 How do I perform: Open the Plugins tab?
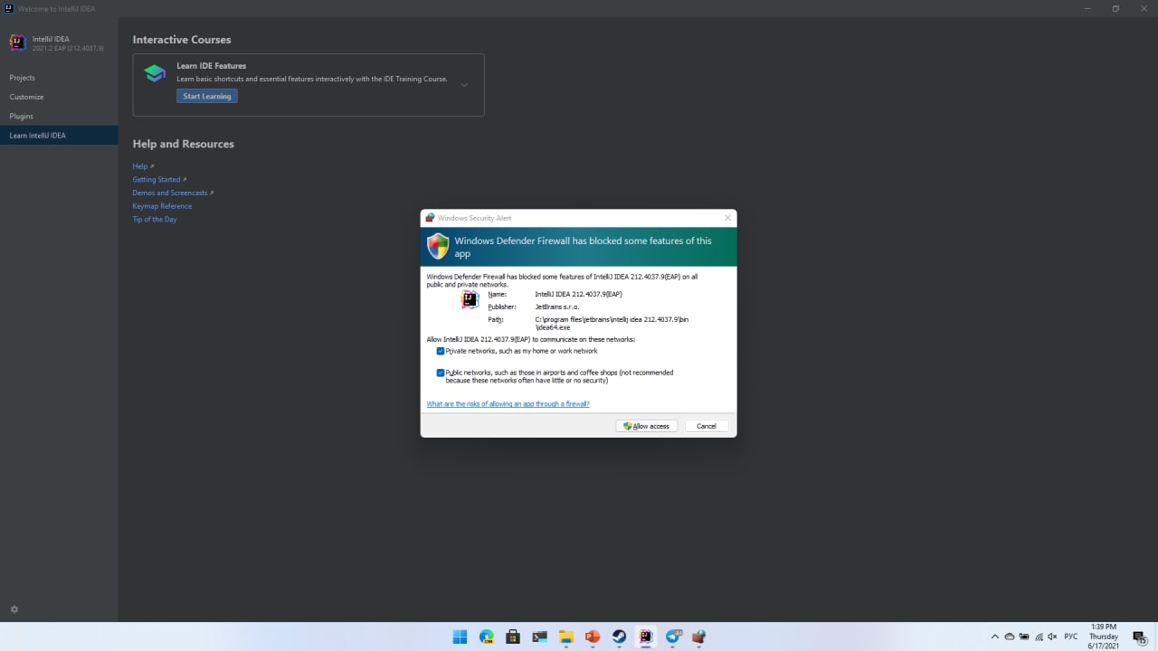(x=59, y=116)
